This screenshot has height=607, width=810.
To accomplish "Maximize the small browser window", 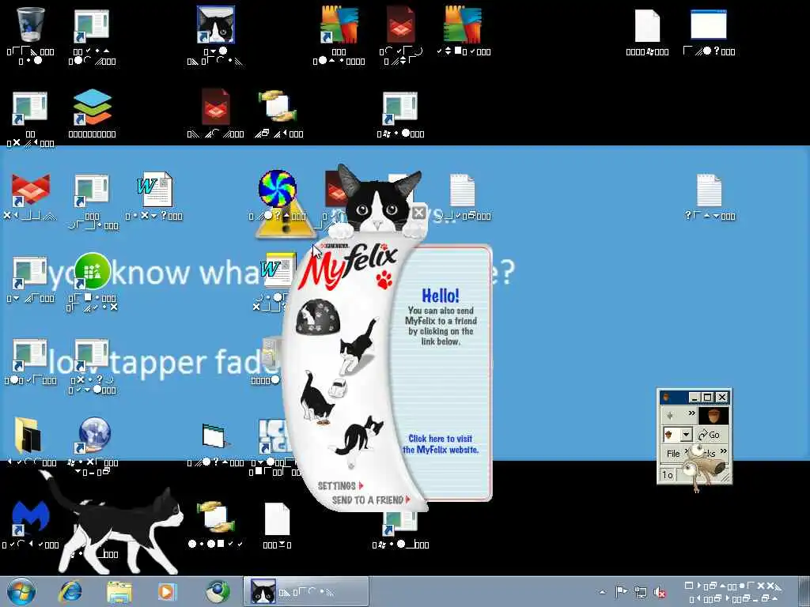I will pyautogui.click(x=708, y=398).
